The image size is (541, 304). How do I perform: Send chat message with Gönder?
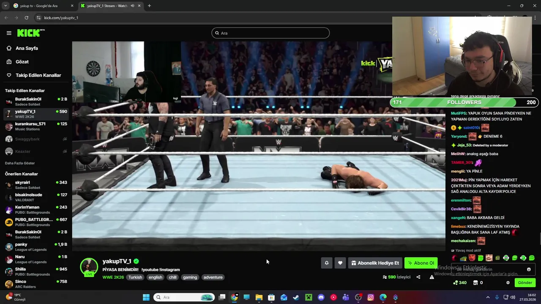(525, 282)
